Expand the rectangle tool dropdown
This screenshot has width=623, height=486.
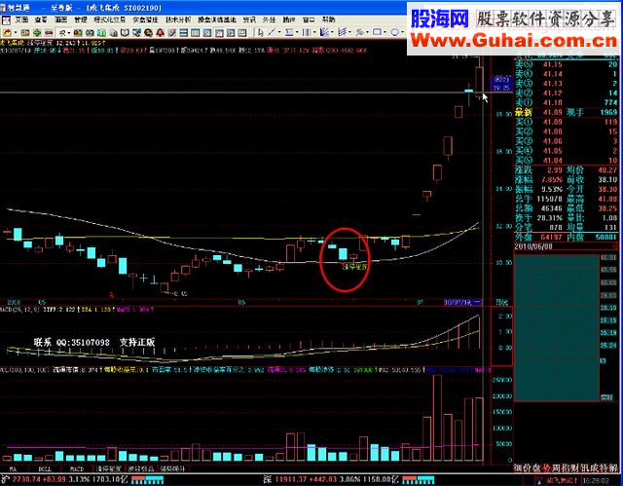click(385, 32)
